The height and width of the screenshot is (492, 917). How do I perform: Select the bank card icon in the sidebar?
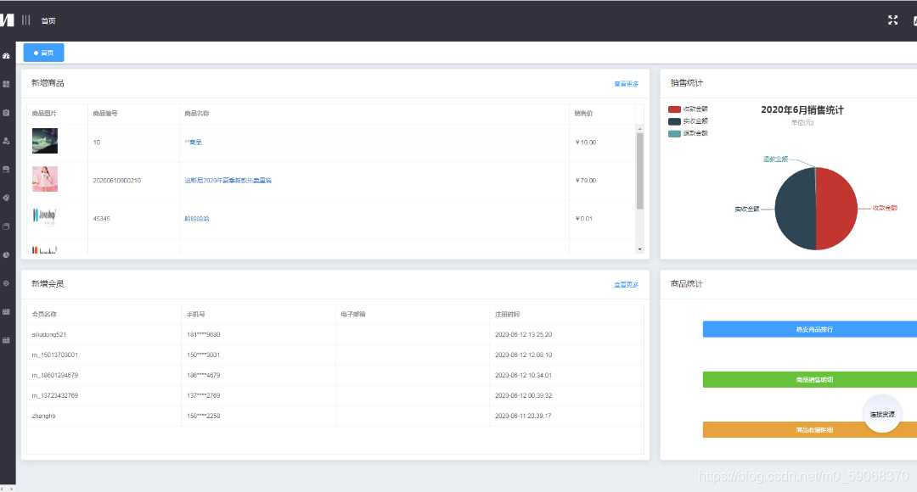[7, 169]
